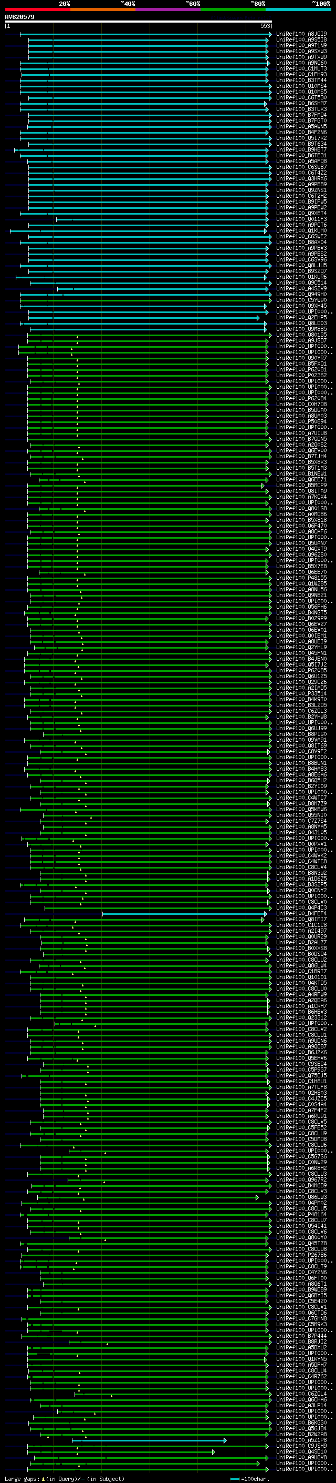The width and height of the screenshot is (336, 1483).
Task: Select the UniRef100_P50894 label
Action: point(301,422)
